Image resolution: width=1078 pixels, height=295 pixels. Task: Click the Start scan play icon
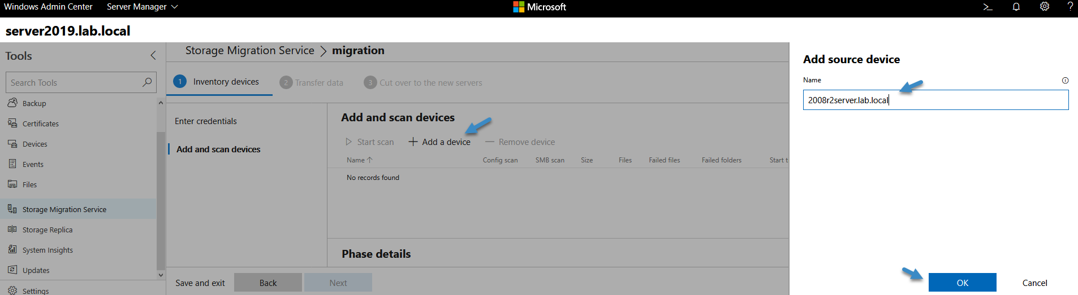[349, 142]
